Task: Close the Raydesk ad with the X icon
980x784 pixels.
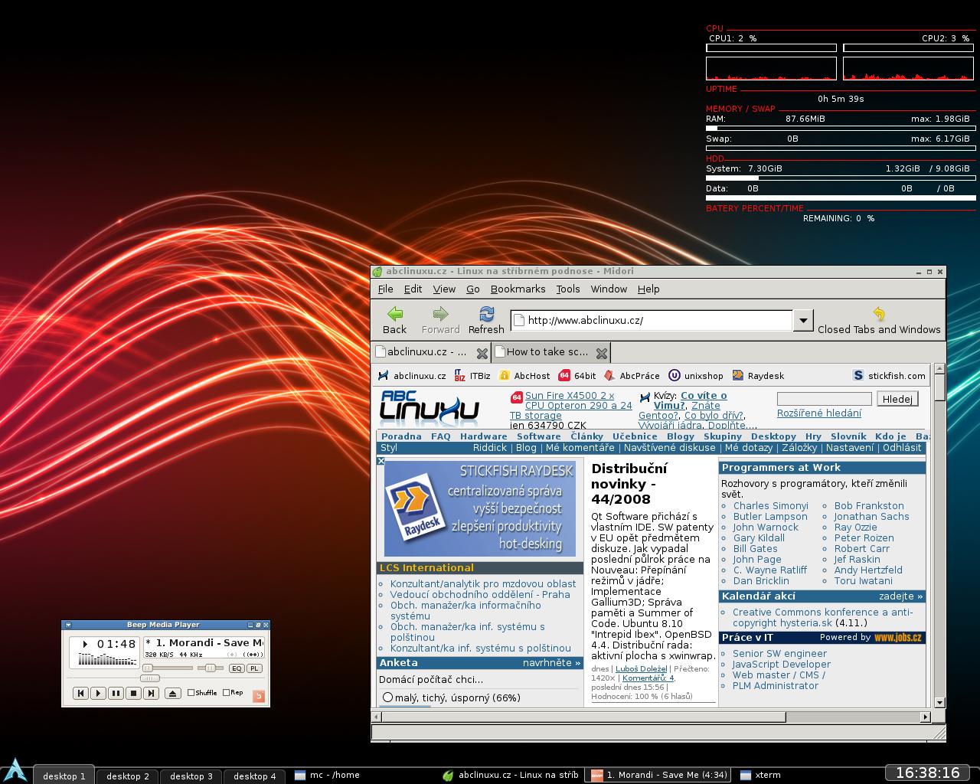Action: (381, 461)
